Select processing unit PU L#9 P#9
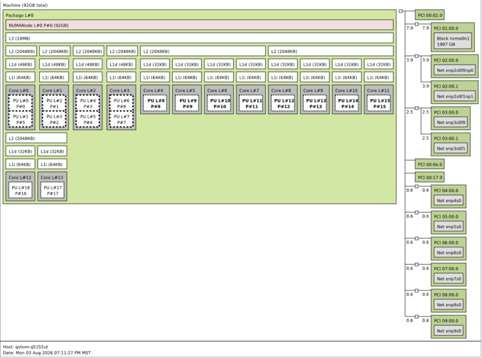This screenshot has width=482, height=358. pyautogui.click(x=187, y=103)
